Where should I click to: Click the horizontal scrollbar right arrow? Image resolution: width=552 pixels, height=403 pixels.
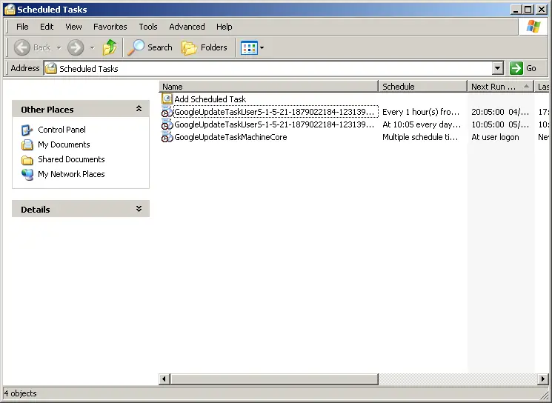[x=543, y=379]
